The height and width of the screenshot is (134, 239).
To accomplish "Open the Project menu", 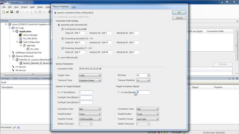I will point(24,7).
